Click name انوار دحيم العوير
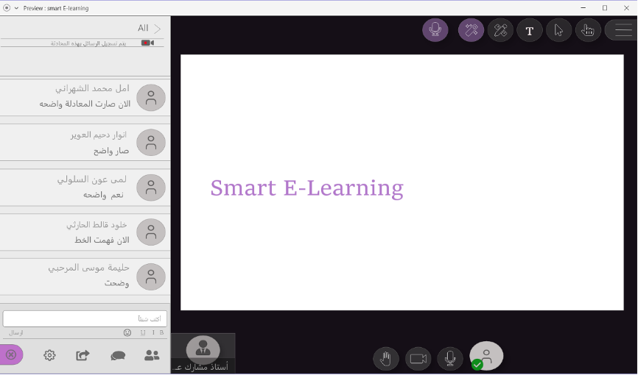 point(99,135)
